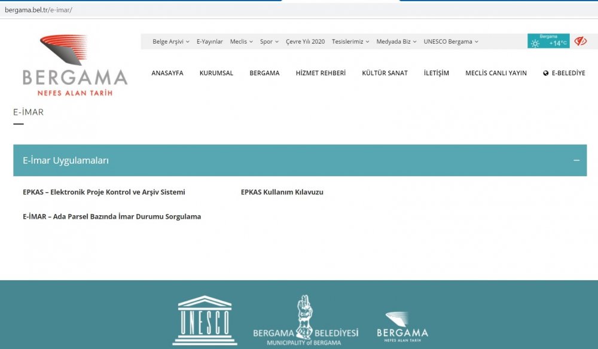The image size is (598, 349).
Task: Open the EPKAS Kullanım Kılavuzu link
Action: (282, 192)
